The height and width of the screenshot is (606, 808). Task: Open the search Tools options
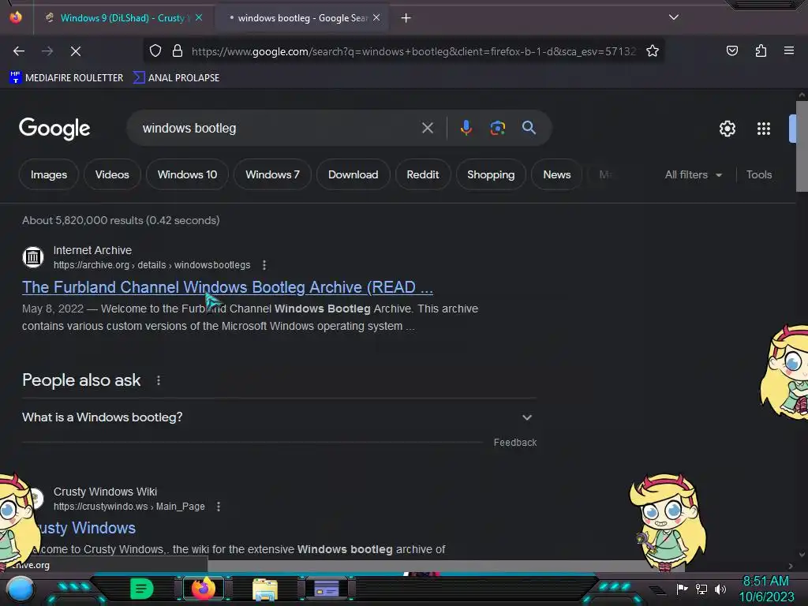pos(759,174)
